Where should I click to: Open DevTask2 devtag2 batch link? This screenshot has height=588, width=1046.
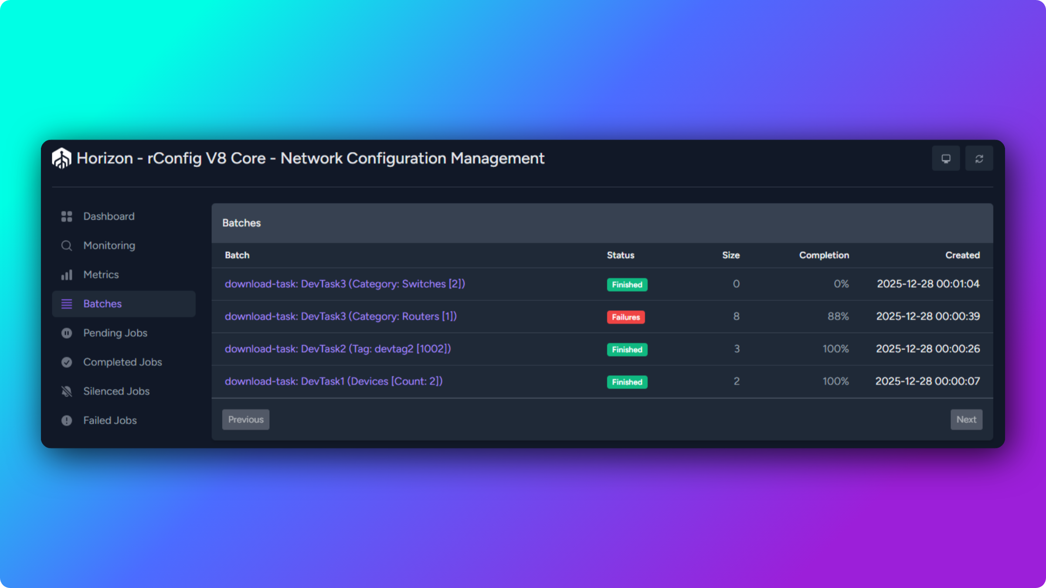pyautogui.click(x=338, y=349)
